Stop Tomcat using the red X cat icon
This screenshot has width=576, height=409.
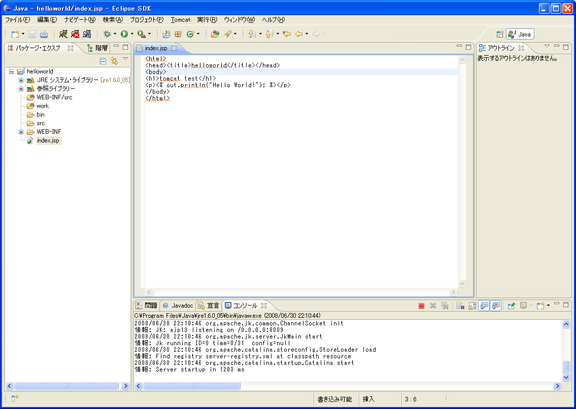pos(75,34)
